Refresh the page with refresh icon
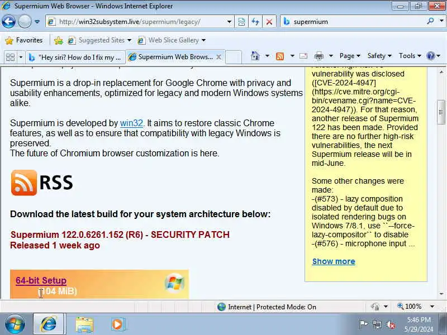Viewport: 447px width, 335px height. 255,22
